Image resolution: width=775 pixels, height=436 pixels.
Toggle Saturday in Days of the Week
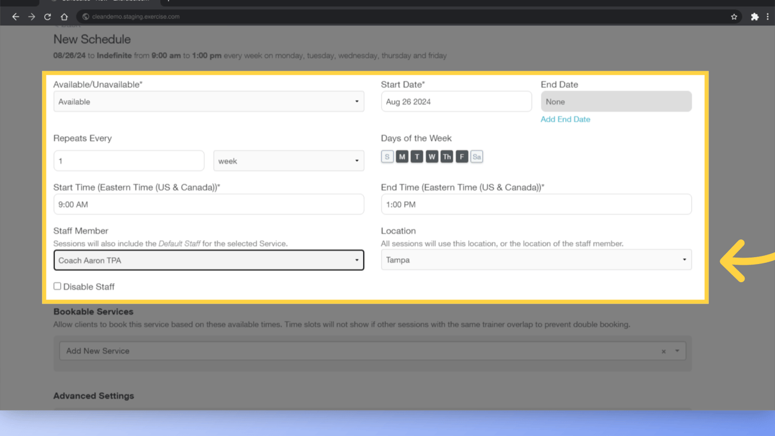pyautogui.click(x=477, y=156)
